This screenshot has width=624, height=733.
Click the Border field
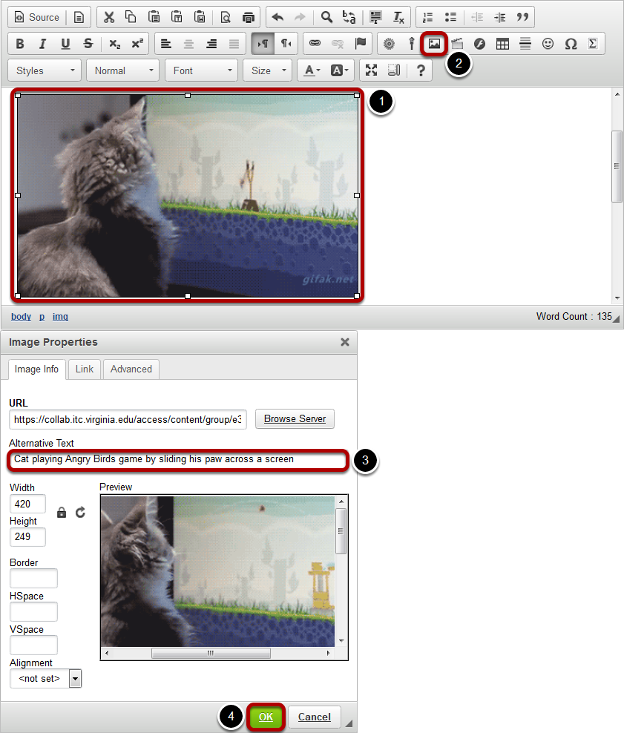[33, 578]
